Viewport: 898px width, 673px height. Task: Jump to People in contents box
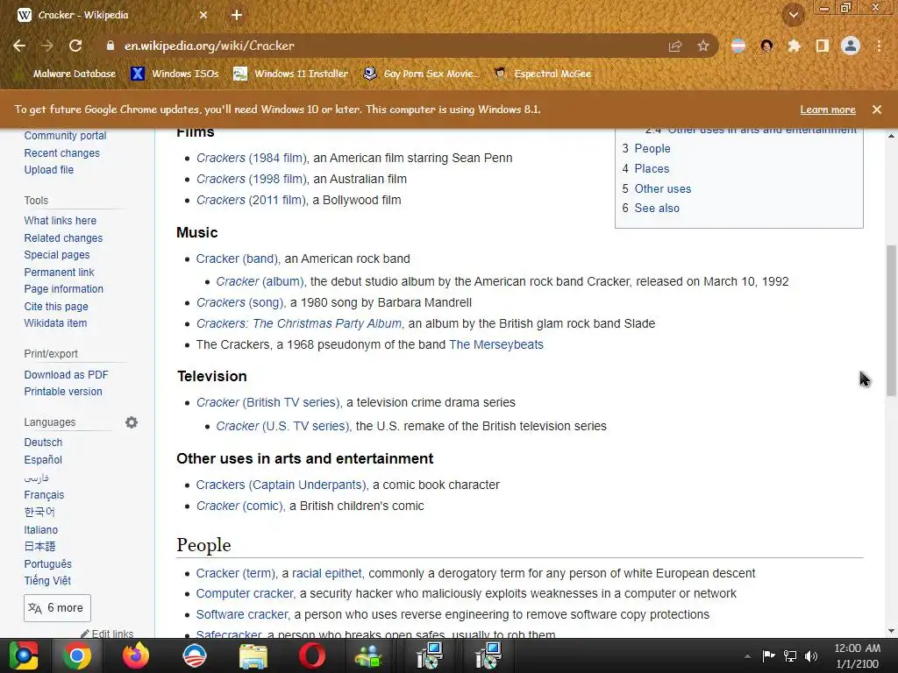pyautogui.click(x=652, y=148)
